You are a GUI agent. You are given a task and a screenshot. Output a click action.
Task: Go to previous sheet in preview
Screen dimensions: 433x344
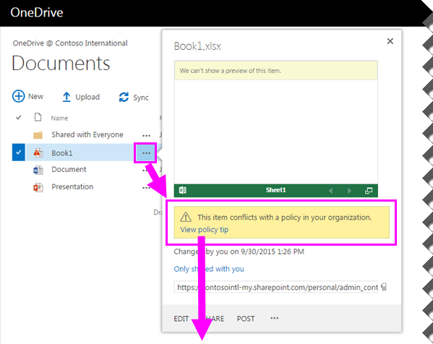(330, 191)
